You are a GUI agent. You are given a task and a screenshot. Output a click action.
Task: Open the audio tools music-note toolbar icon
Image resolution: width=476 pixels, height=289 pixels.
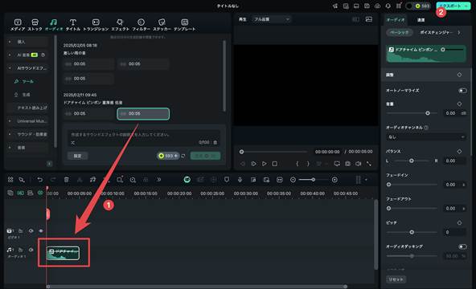pos(93,180)
